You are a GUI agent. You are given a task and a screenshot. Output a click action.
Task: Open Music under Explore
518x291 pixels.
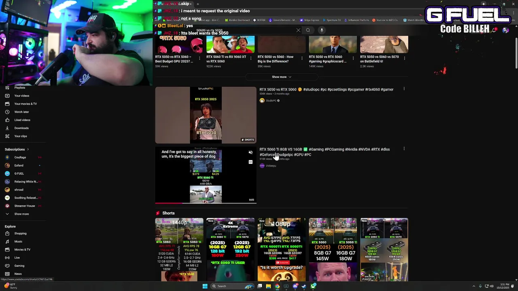point(18,241)
